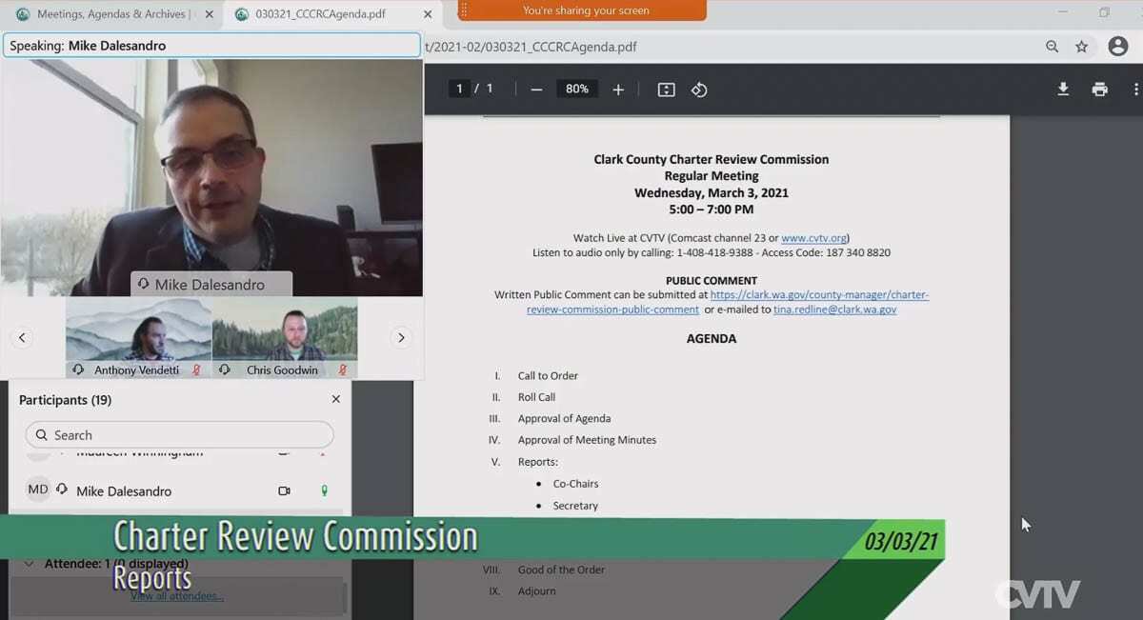Show next video thumbnails with right arrow
This screenshot has width=1143, height=620.
pyautogui.click(x=401, y=338)
